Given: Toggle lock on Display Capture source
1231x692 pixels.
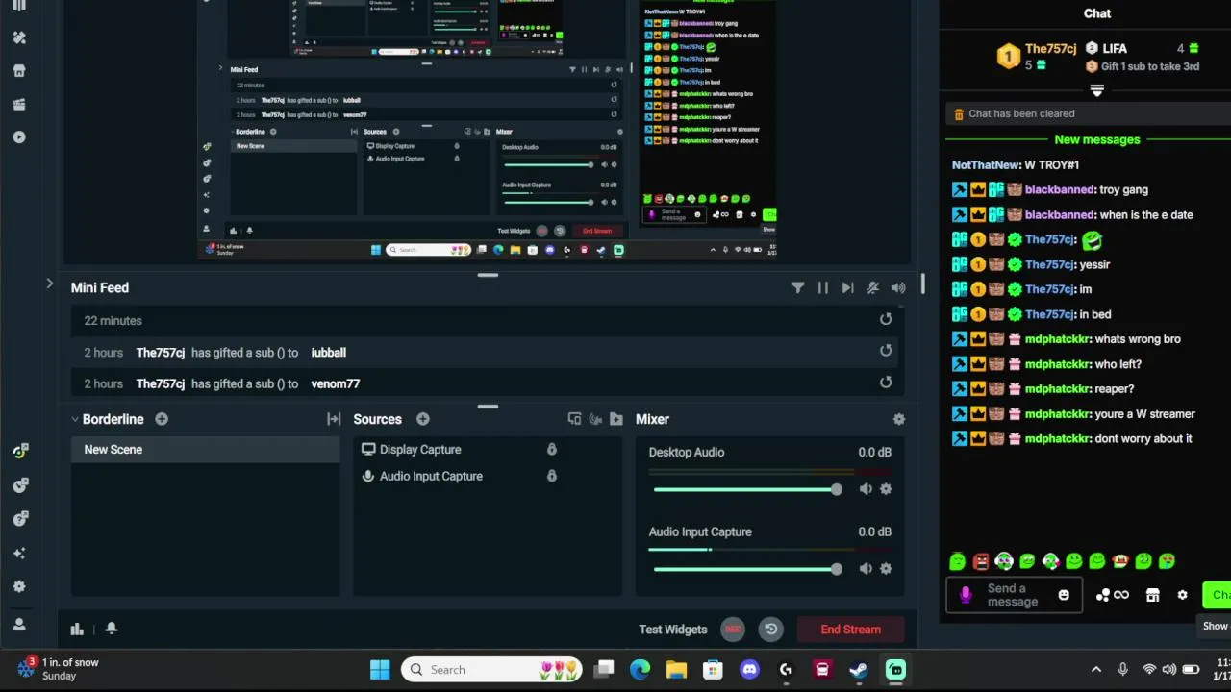Looking at the screenshot, I should 552,450.
